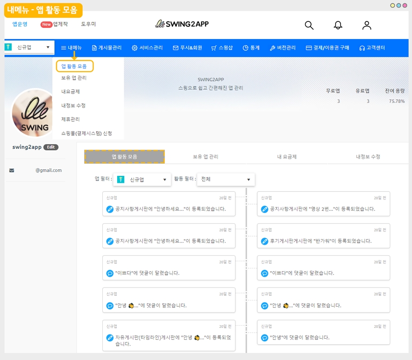Expand the 신규앱 app selector dropdown
The height and width of the screenshot is (360, 412).
(29, 47)
